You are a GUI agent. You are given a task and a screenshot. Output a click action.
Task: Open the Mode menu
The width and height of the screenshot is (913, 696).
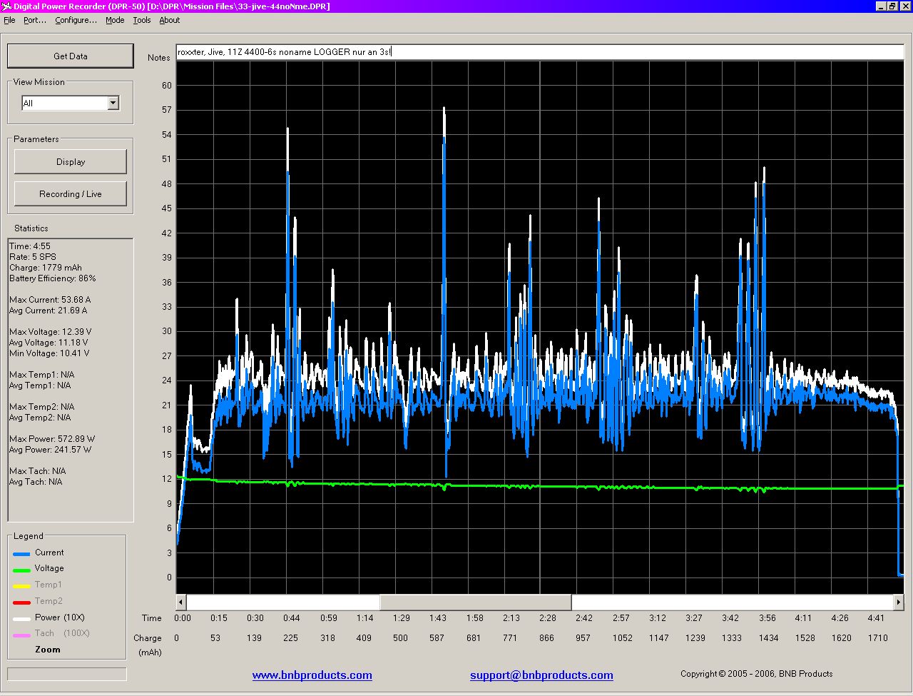115,20
